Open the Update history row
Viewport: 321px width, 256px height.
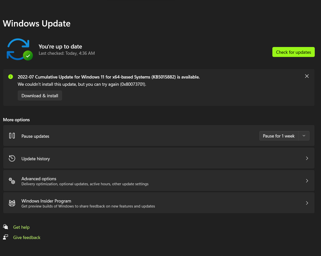coord(159,158)
